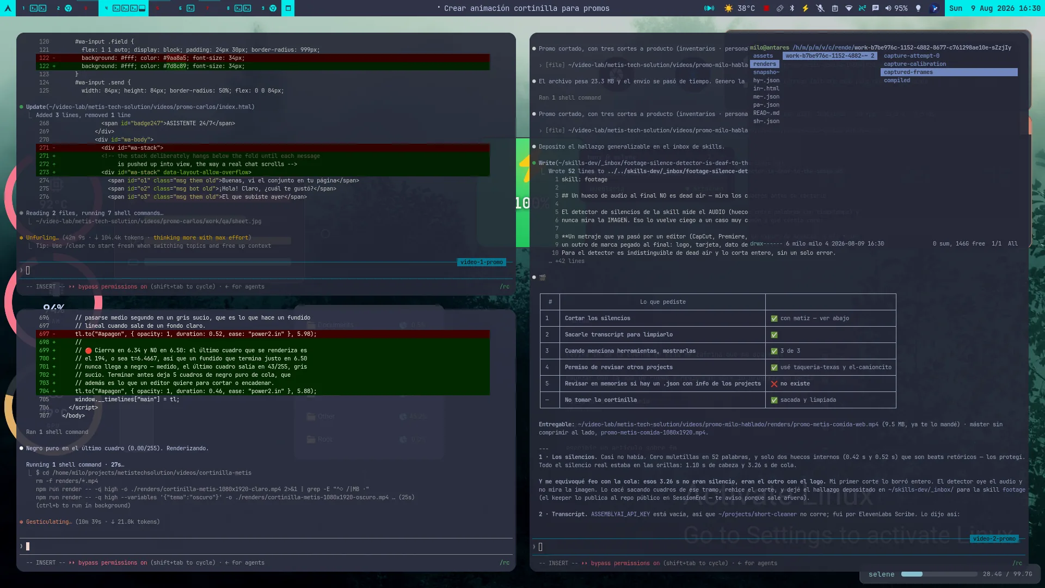The width and height of the screenshot is (1045, 588).
Task: Select the 'assets' folder in file browser
Action: pyautogui.click(x=763, y=56)
